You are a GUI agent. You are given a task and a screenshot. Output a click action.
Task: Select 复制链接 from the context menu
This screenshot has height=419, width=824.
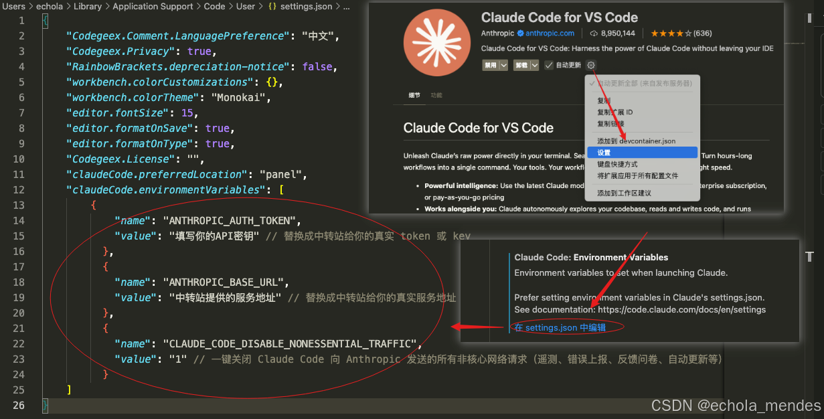click(642, 124)
